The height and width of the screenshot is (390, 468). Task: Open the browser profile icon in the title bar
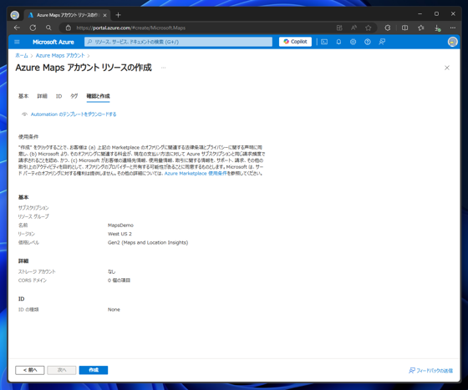coord(15,15)
